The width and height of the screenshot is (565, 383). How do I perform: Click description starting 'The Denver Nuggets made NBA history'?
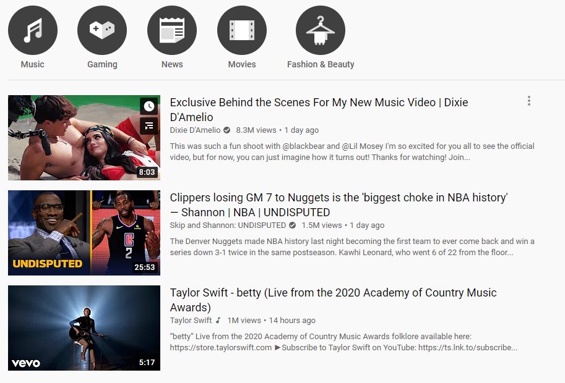point(352,246)
